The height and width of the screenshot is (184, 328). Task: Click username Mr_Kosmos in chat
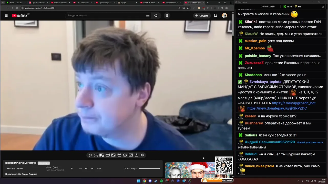(x=255, y=48)
